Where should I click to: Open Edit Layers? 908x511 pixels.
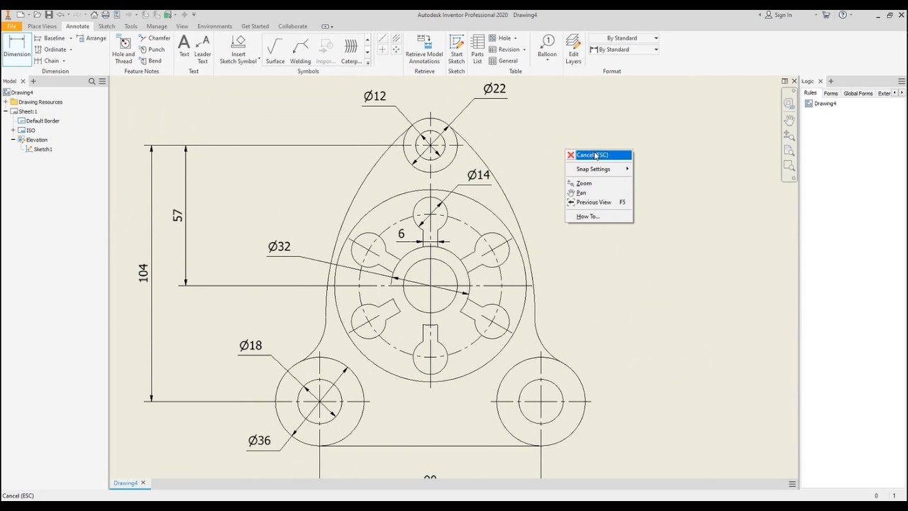tap(574, 49)
